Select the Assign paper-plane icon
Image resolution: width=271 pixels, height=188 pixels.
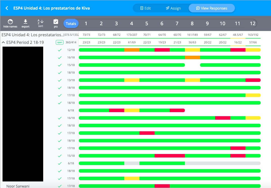pyautogui.click(x=167, y=8)
